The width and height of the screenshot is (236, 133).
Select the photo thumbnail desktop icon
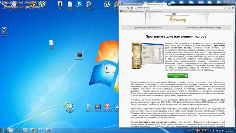tap(98, 108)
